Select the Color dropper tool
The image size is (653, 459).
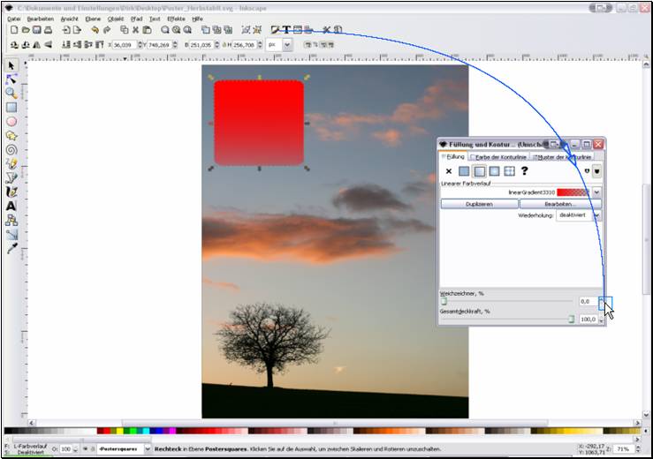(11, 249)
